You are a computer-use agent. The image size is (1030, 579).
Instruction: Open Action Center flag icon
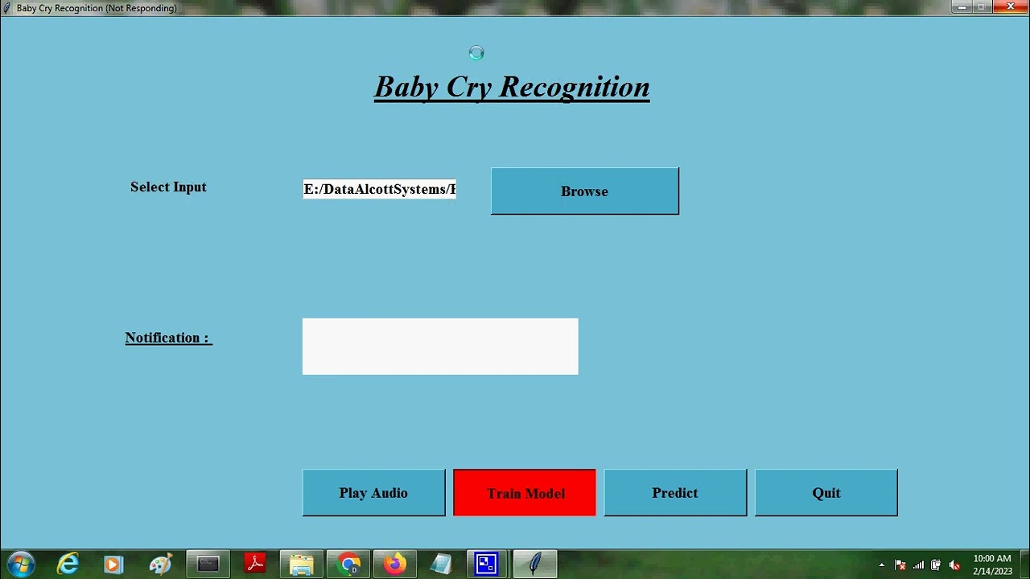900,565
